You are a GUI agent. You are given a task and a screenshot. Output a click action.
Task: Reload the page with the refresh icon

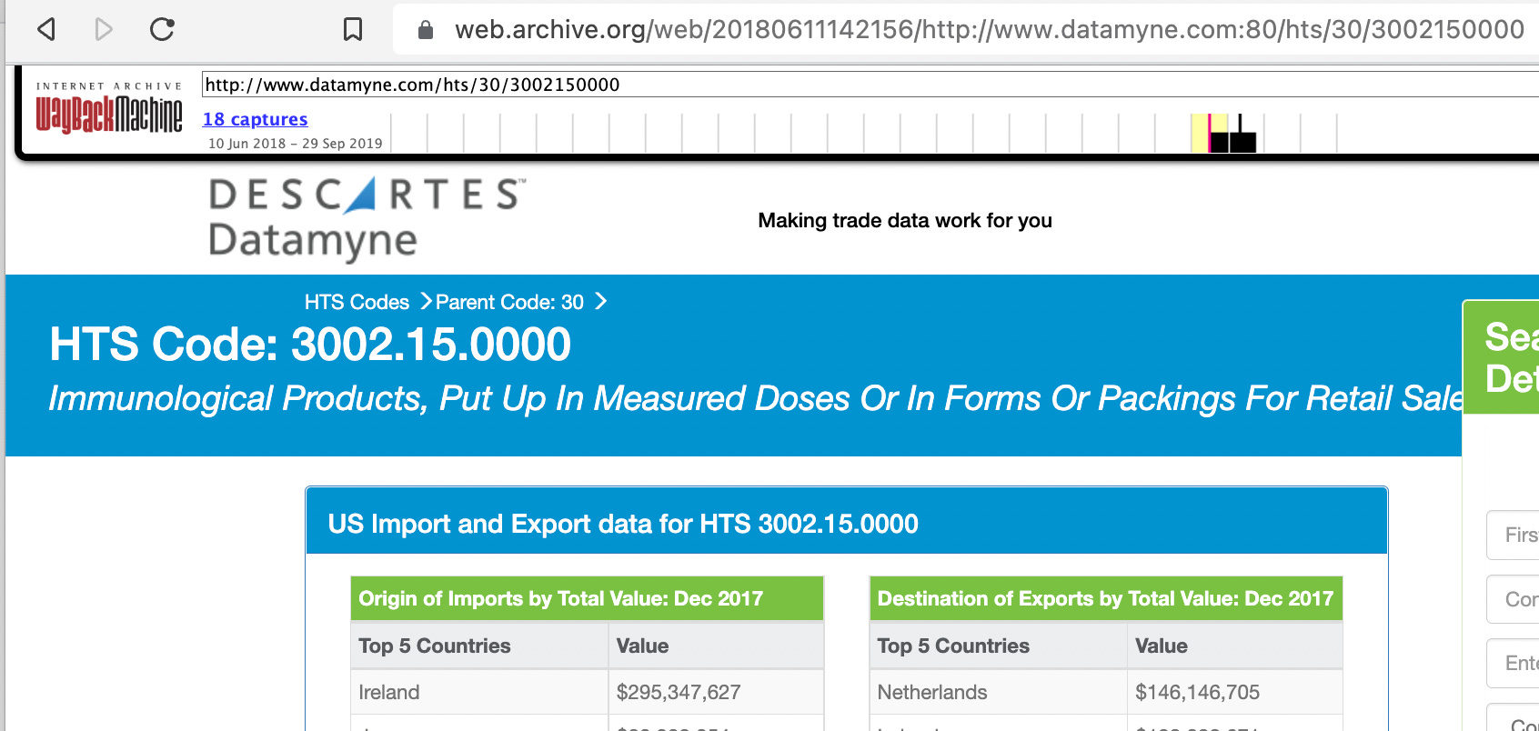162,30
